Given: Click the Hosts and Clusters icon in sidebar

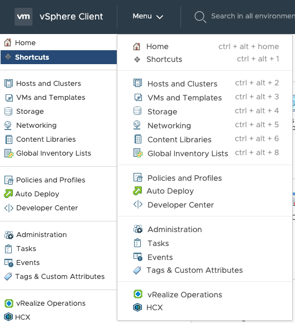Looking at the screenshot, I should click(x=8, y=84).
